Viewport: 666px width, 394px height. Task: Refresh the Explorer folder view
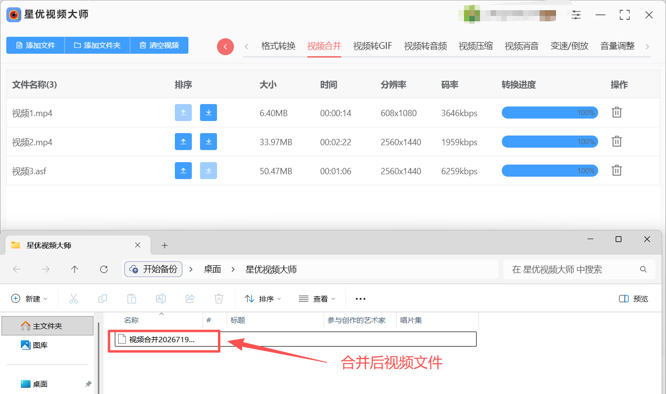coord(104,270)
